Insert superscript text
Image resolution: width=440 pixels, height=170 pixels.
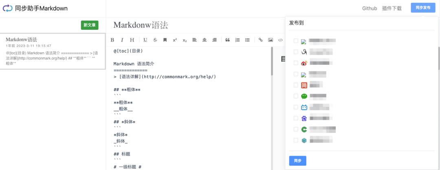[x=175, y=40]
